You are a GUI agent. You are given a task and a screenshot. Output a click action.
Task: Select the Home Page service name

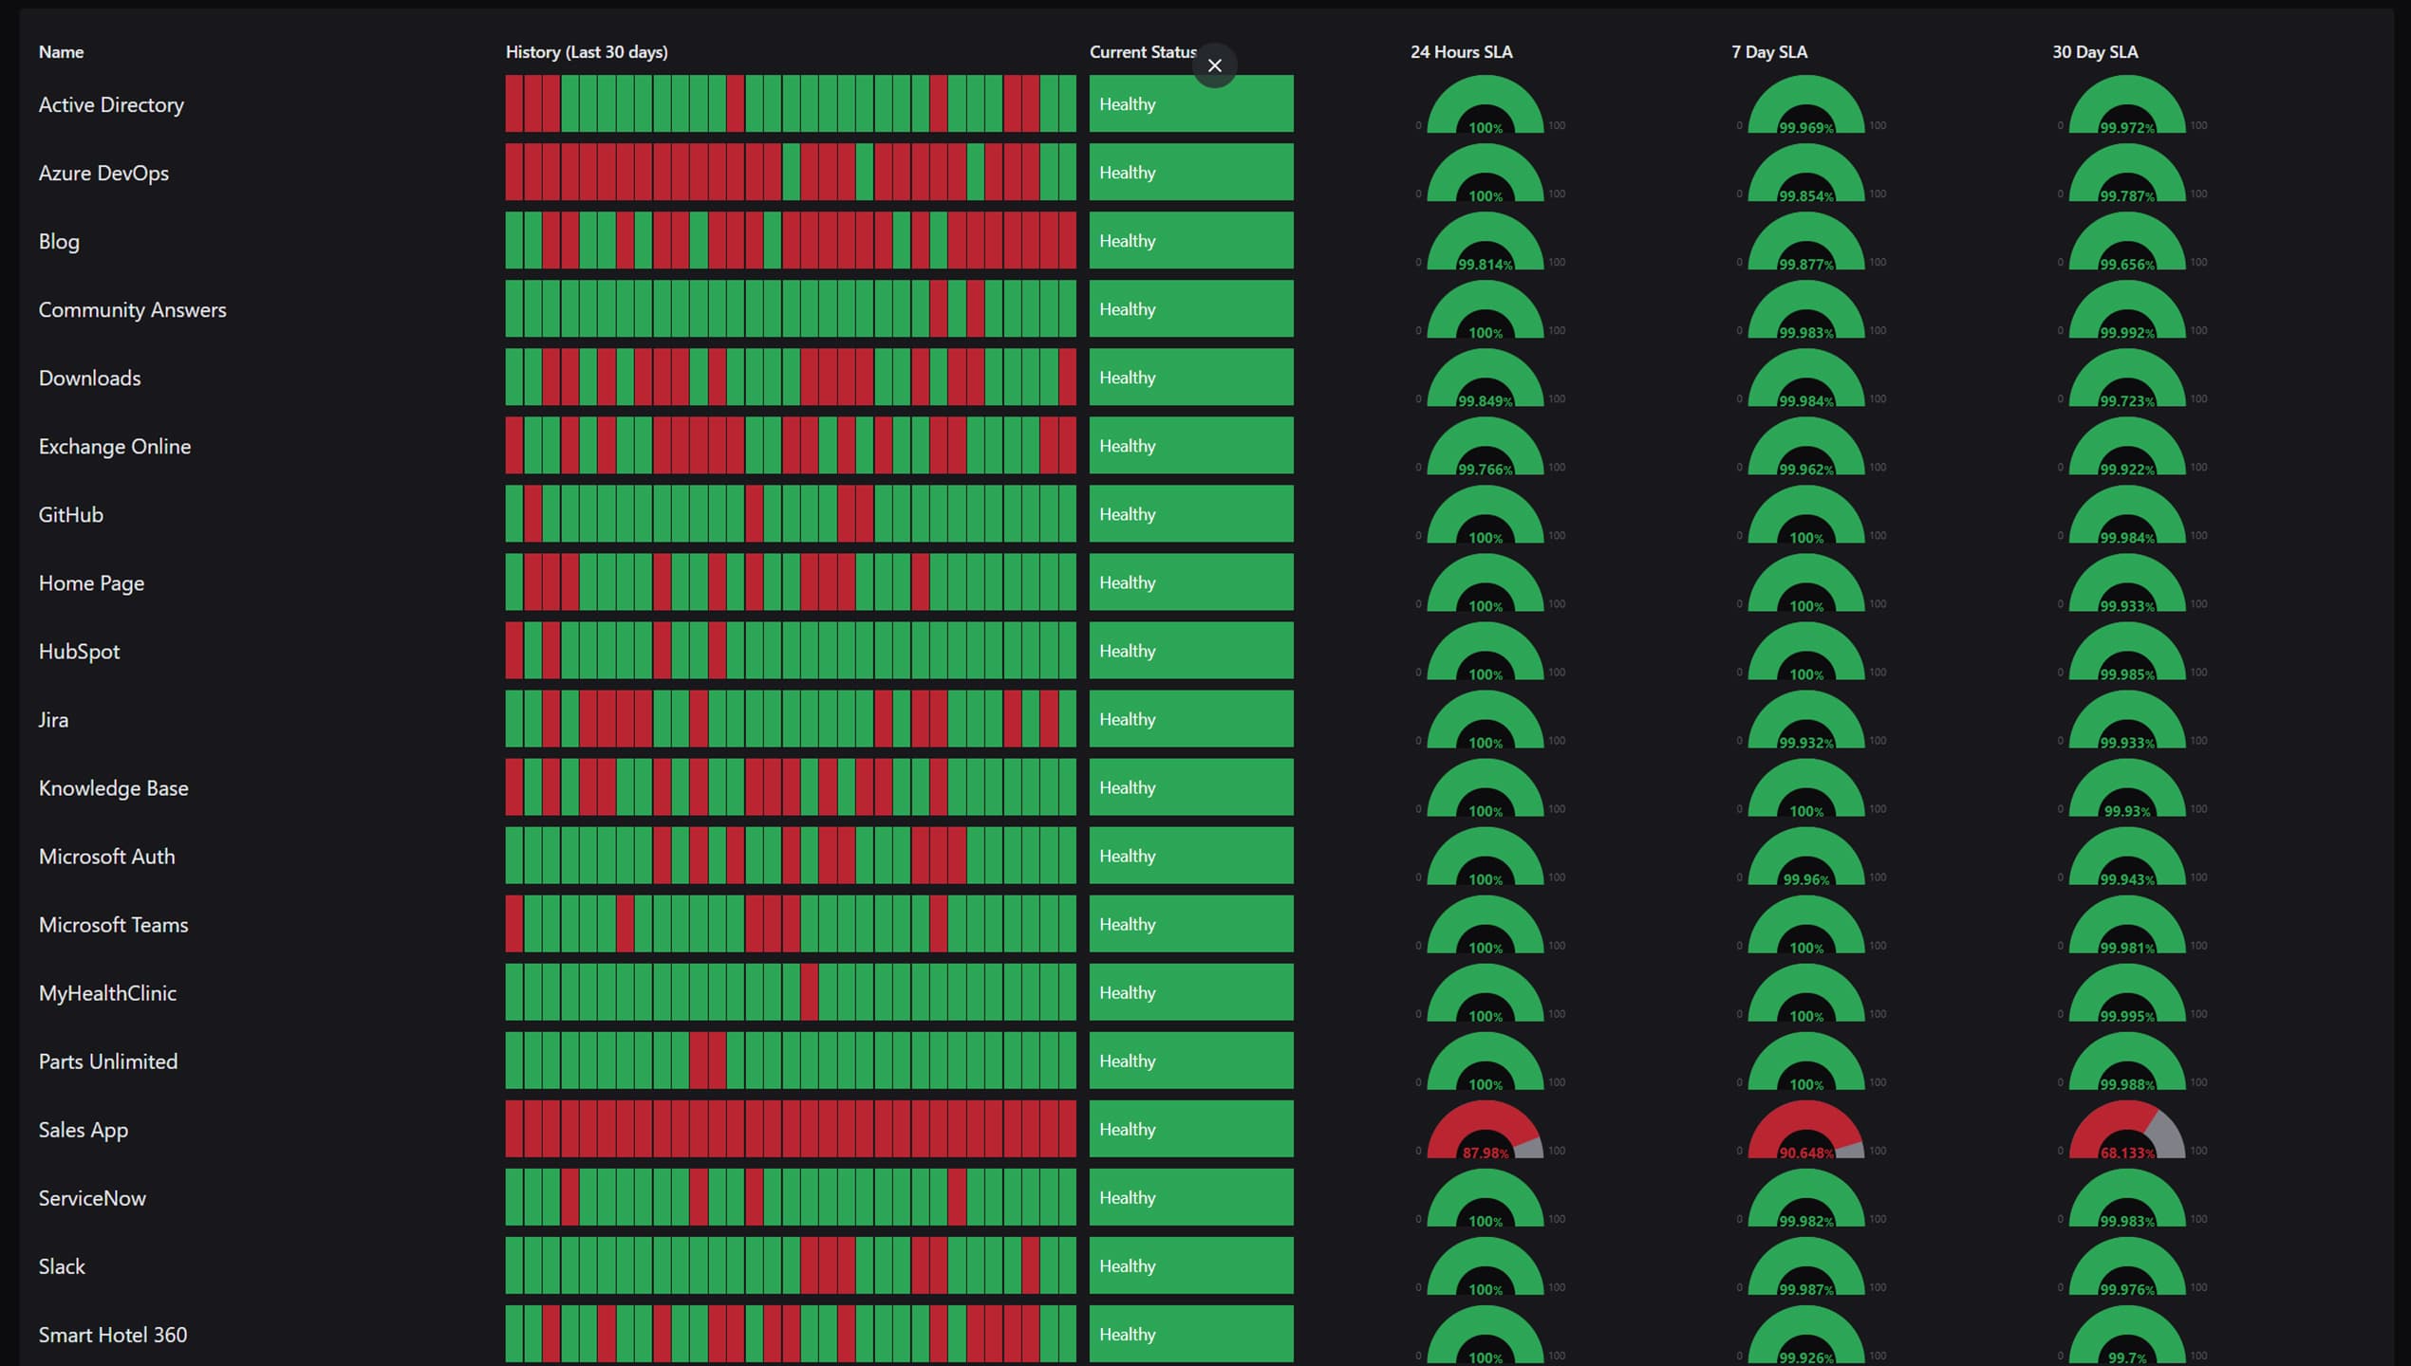(x=91, y=582)
